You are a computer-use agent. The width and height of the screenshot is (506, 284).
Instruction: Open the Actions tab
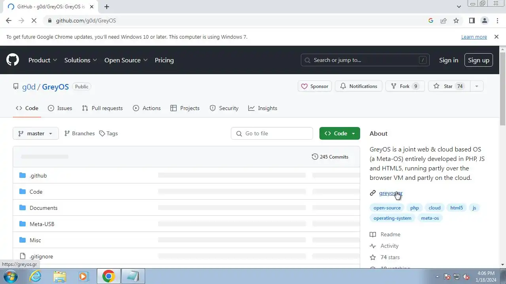click(147, 108)
